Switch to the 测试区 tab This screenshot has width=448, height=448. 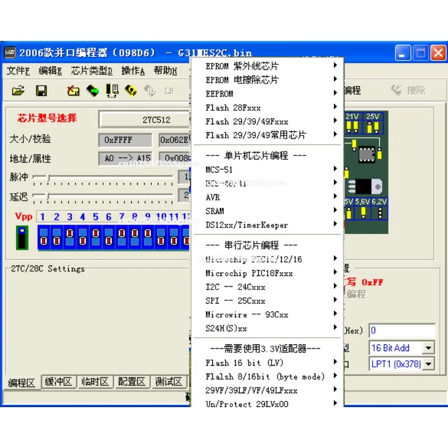coord(169,382)
